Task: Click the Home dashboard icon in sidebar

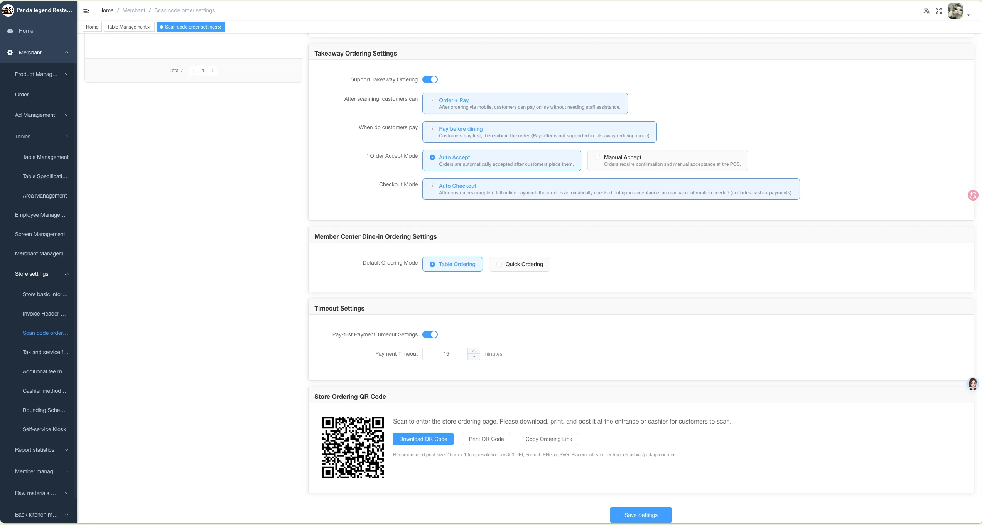Action: click(10, 31)
